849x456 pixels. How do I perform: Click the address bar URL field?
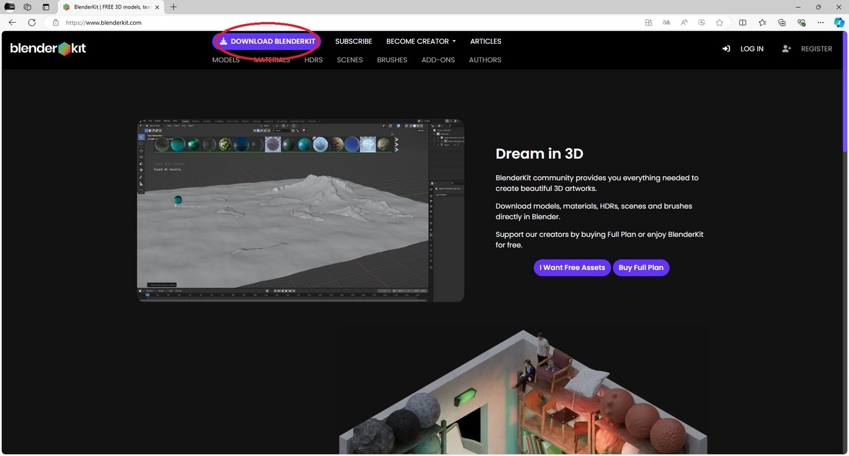coord(347,22)
